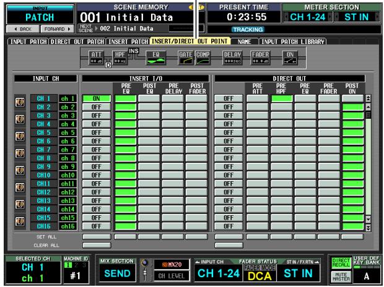Image resolution: width=384 pixels, height=287 pixels.
Task: Click the MUTE MASTER button
Action: pos(341,276)
